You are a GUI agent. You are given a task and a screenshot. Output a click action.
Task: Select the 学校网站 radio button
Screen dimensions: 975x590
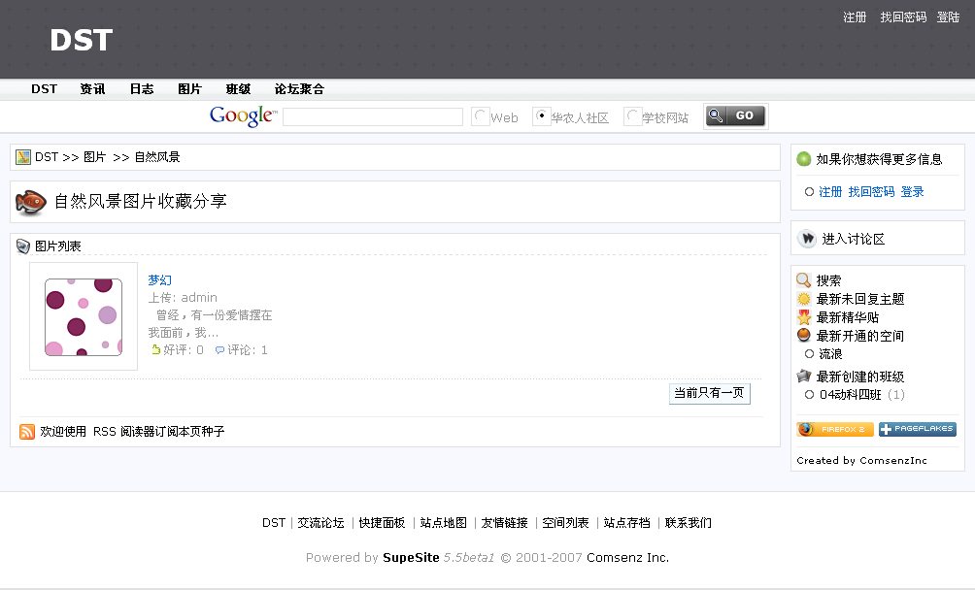[x=632, y=116]
